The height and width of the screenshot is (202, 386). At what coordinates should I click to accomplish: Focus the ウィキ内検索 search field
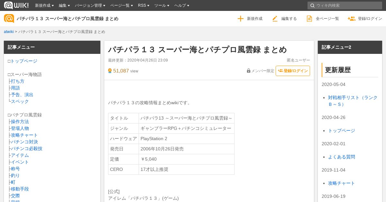[345, 5]
